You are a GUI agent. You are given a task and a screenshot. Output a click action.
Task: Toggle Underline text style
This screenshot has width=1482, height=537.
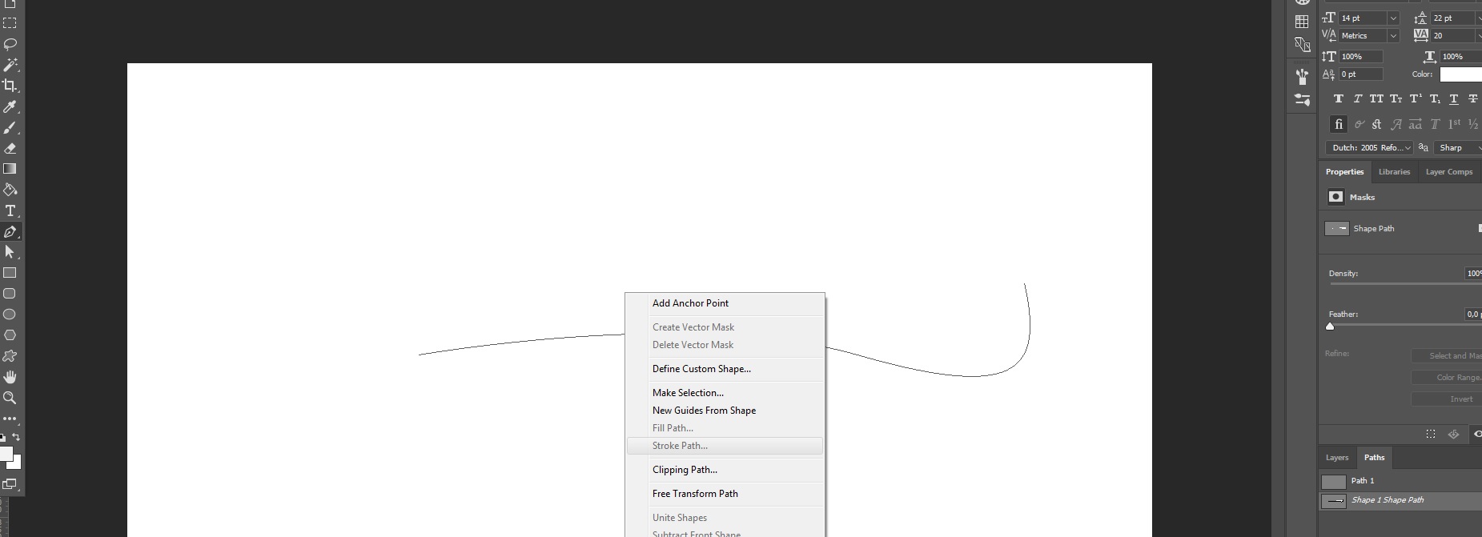tap(1454, 99)
